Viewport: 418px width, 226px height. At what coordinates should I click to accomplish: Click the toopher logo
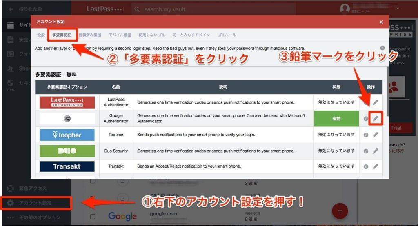point(67,135)
